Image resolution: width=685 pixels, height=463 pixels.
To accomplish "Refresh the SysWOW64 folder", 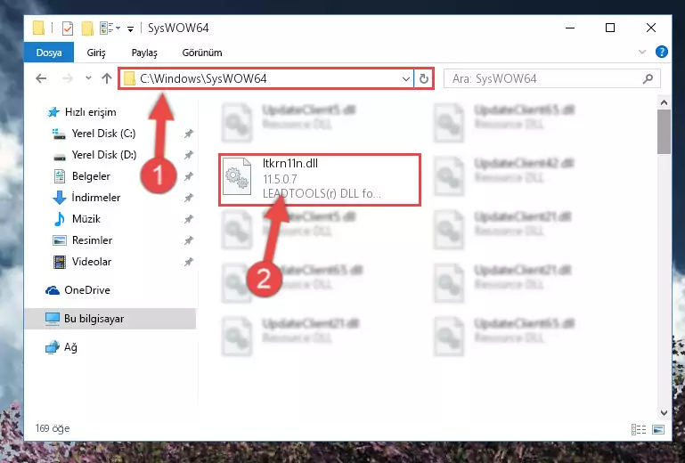I will click(424, 79).
